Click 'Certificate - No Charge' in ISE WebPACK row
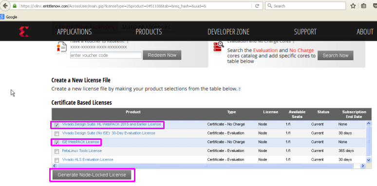Viewport: 377px width, 186px height. [x=226, y=142]
